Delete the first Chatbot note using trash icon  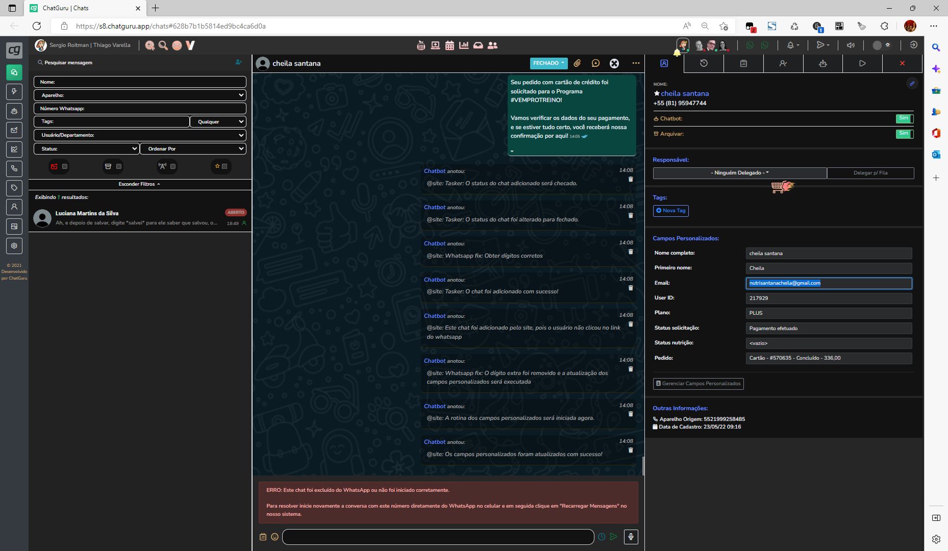point(631,179)
